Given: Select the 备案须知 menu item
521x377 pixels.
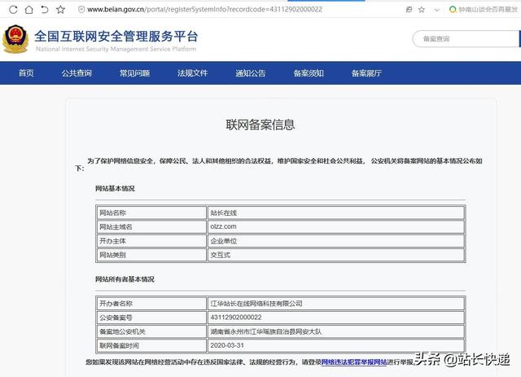Looking at the screenshot, I should (x=309, y=73).
